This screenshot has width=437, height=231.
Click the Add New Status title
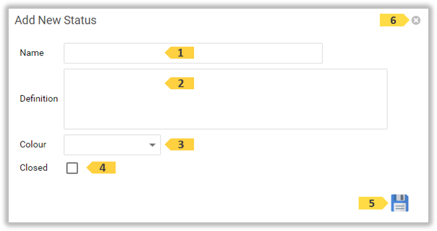tap(56, 20)
